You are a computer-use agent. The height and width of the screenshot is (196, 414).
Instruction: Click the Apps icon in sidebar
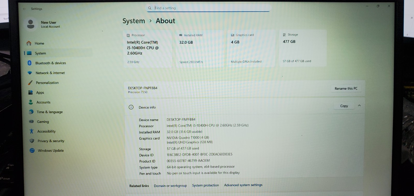click(31, 92)
